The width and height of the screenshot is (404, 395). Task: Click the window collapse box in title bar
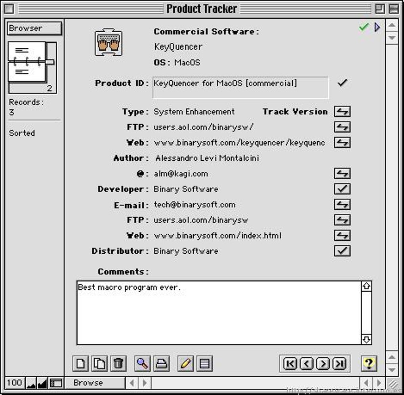[x=393, y=9]
